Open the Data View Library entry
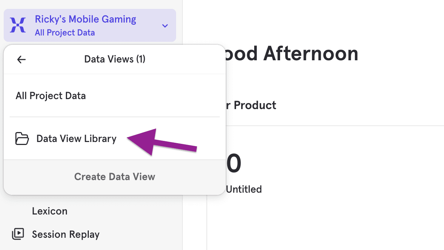 pyautogui.click(x=76, y=139)
